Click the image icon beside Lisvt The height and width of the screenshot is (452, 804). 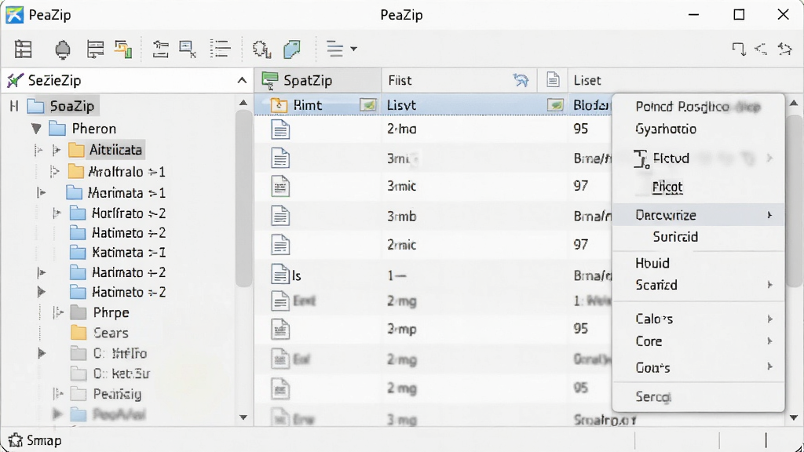click(555, 105)
